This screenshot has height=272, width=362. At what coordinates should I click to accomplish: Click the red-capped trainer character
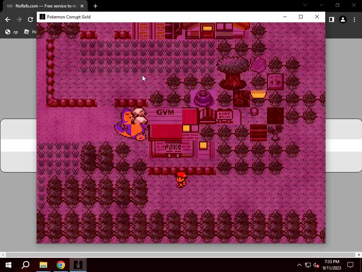pos(181,180)
